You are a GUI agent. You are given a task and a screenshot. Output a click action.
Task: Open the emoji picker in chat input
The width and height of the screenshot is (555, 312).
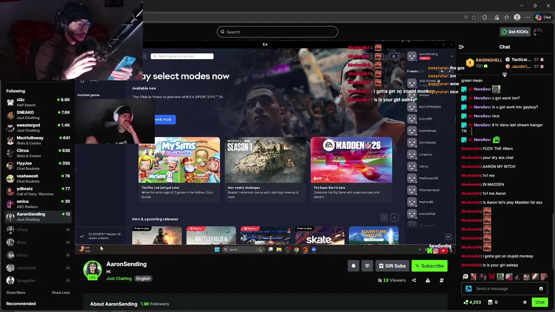(541, 289)
